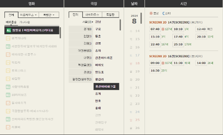Click the moon icon labeled 심야
Screen dimensions: 223x135
point(164,13)
